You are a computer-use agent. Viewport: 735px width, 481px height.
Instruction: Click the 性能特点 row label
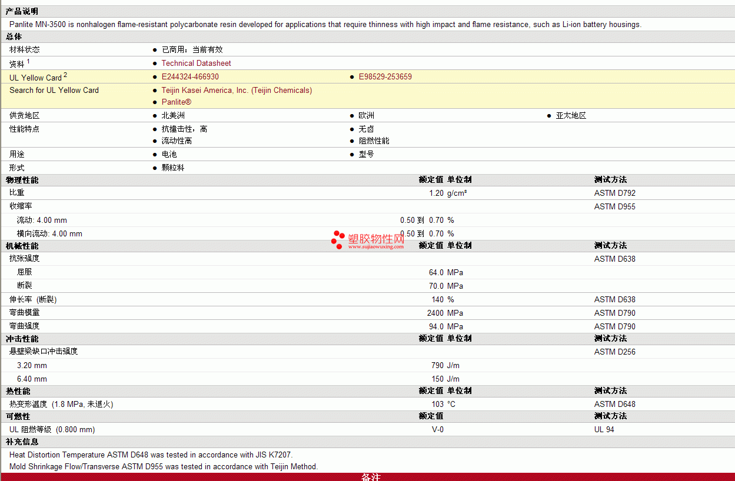(x=25, y=129)
